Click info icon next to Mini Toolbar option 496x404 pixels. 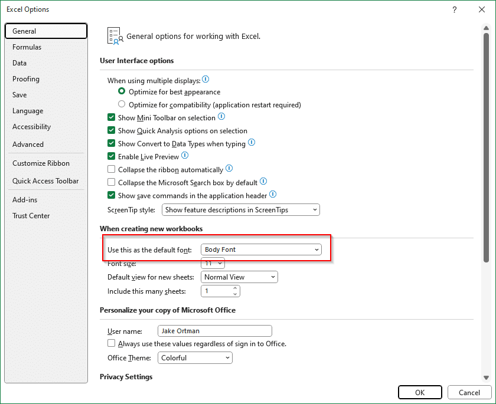coord(222,117)
